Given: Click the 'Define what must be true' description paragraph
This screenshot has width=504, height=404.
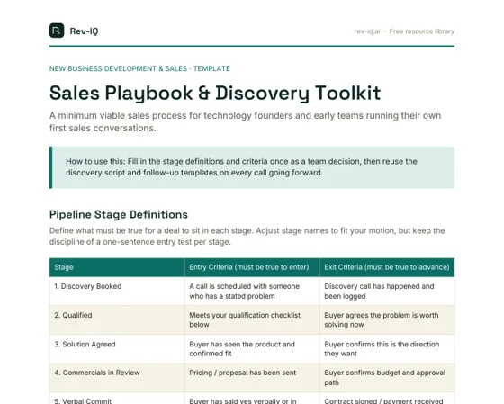Looking at the screenshot, I should [247, 237].
